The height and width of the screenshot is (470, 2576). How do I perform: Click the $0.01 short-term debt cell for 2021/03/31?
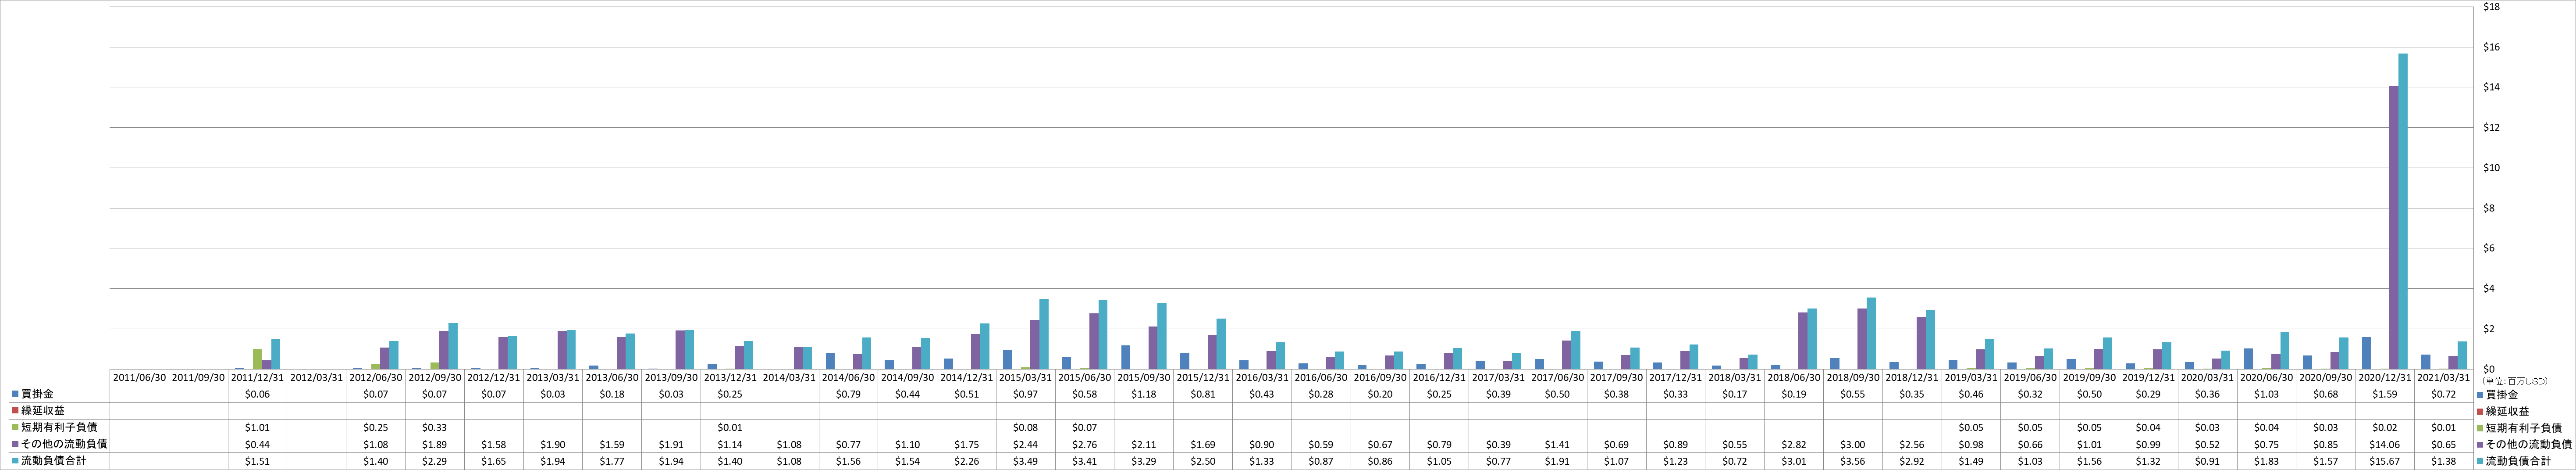(x=2443, y=428)
